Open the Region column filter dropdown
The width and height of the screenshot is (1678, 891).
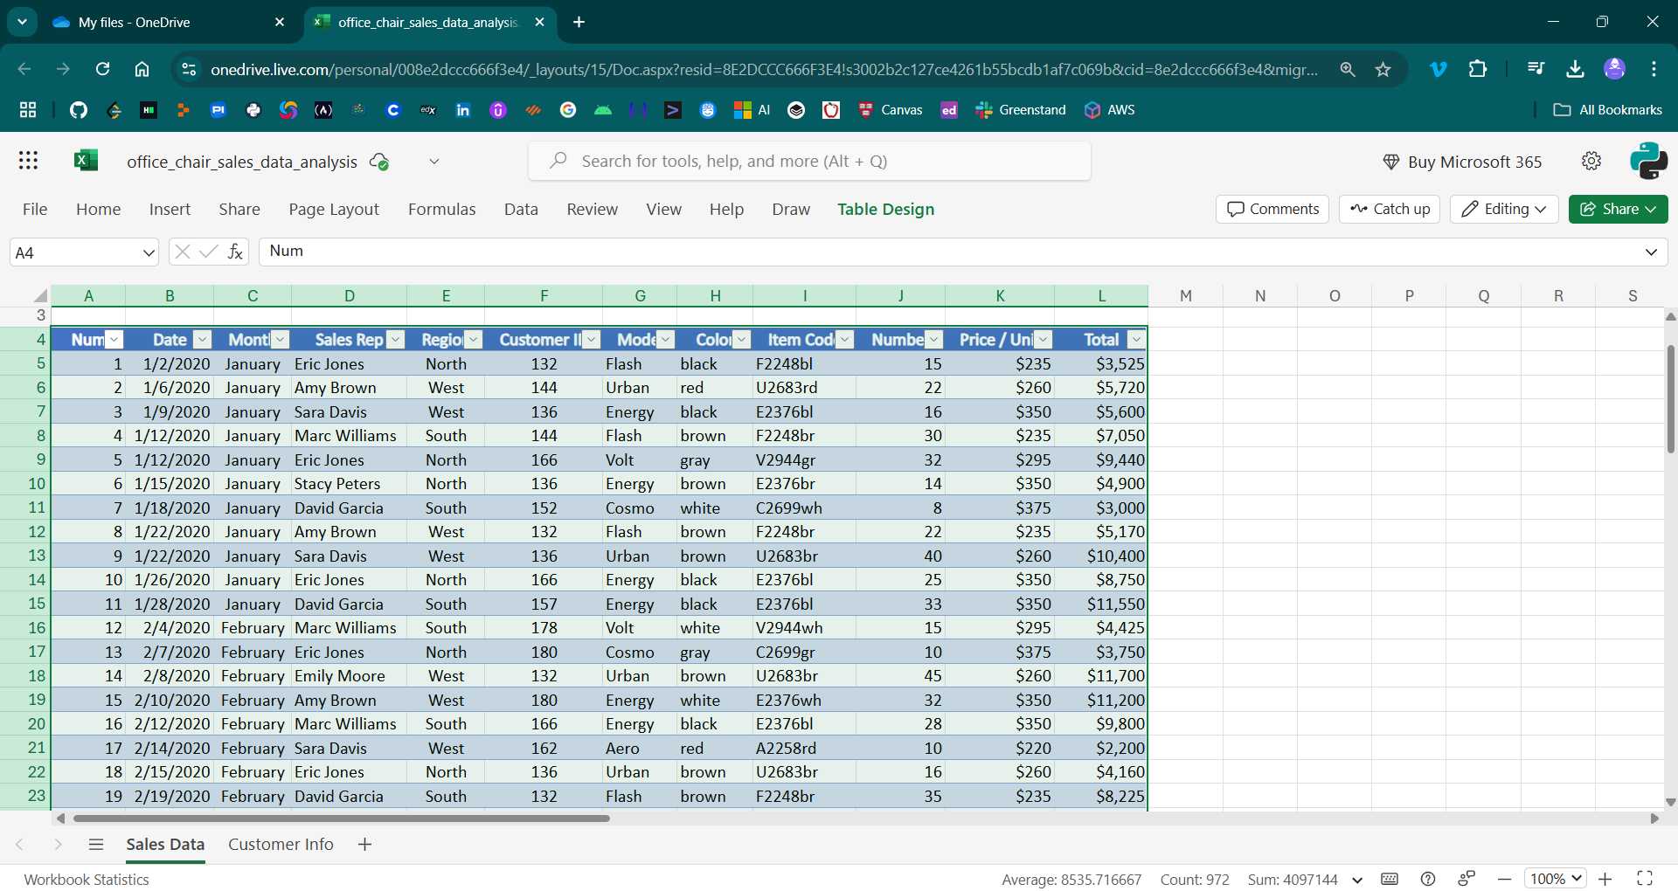click(x=473, y=340)
